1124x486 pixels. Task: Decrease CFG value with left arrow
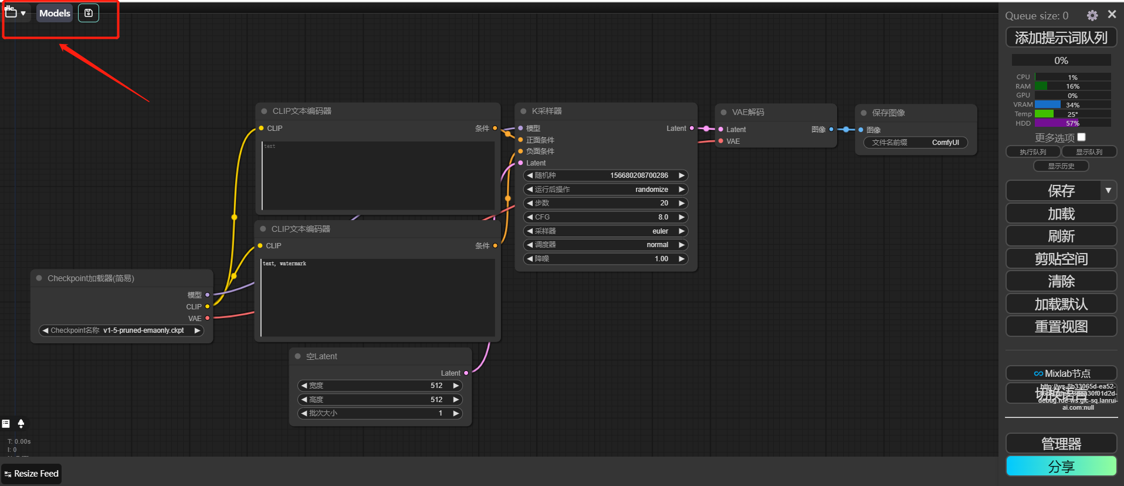[x=530, y=217]
